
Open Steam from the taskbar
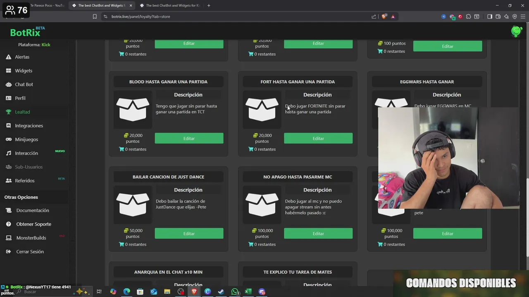pyautogui.click(x=221, y=292)
